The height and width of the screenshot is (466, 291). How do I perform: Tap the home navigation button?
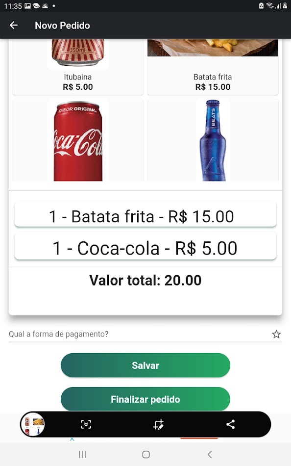(145, 454)
